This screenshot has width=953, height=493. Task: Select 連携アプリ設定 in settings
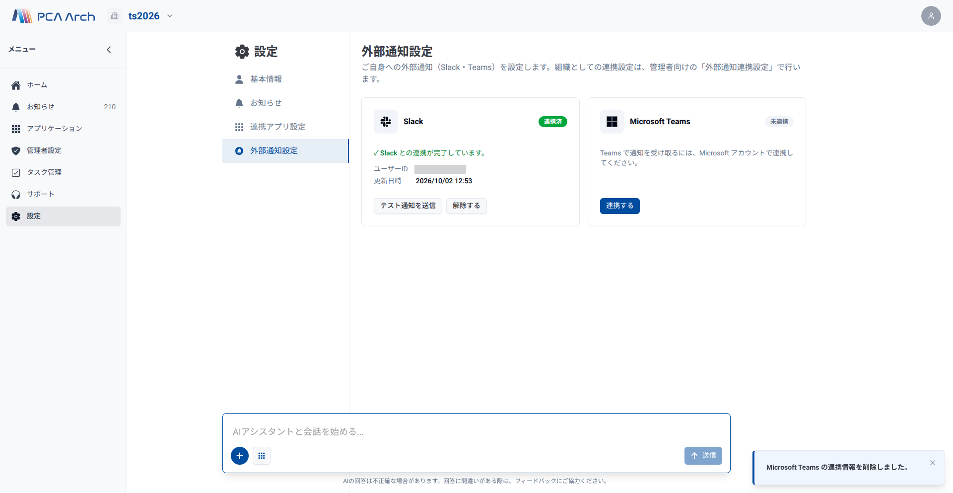[x=285, y=127]
